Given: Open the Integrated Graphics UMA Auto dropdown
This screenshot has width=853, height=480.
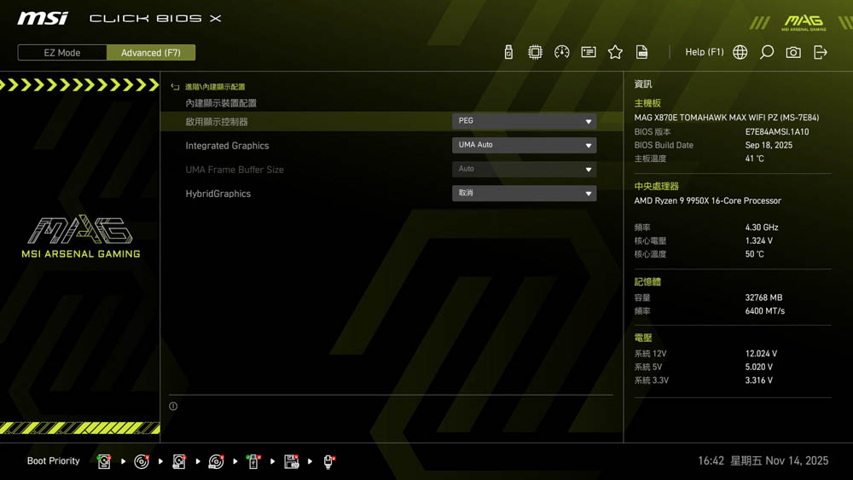Looking at the screenshot, I should point(524,145).
